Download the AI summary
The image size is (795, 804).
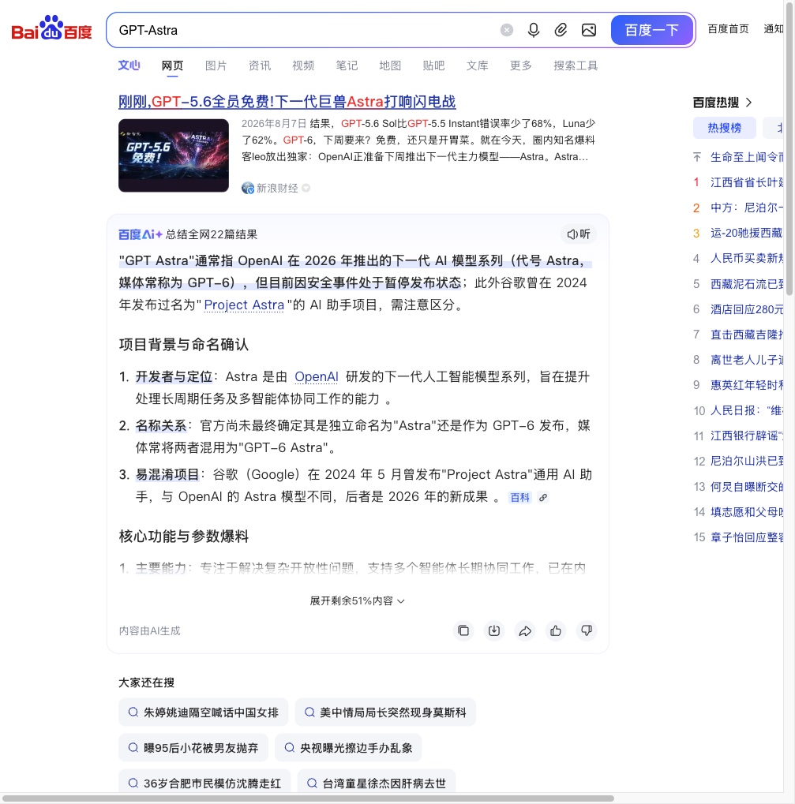click(x=494, y=630)
